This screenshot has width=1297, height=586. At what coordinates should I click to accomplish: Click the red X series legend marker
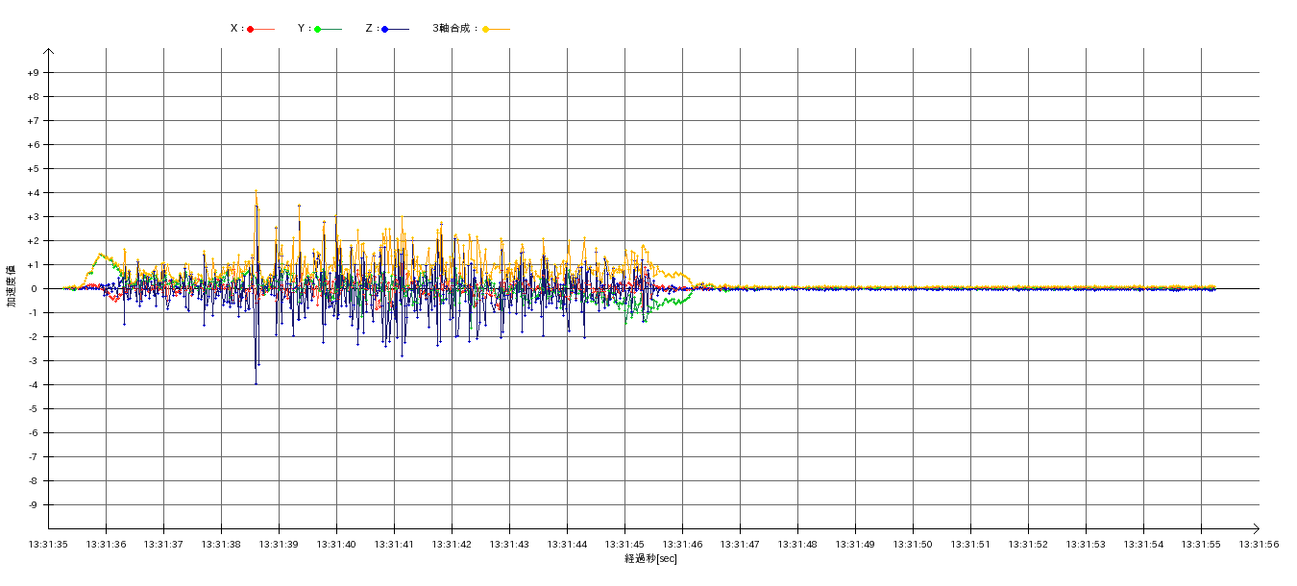tap(251, 29)
